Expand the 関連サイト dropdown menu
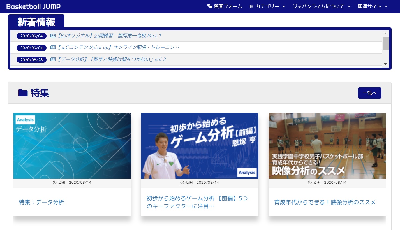 tap(373, 6)
